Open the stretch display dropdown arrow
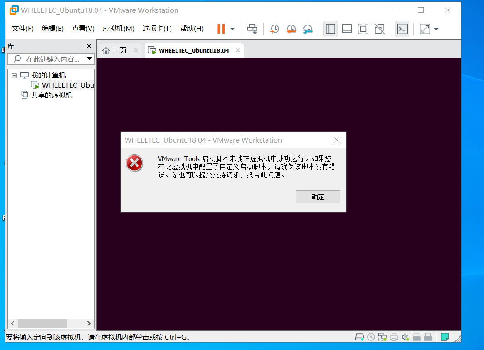The width and height of the screenshot is (484, 350). (x=436, y=29)
